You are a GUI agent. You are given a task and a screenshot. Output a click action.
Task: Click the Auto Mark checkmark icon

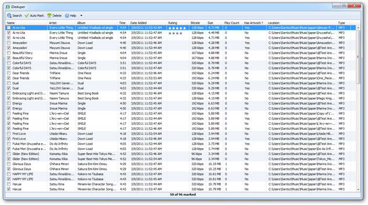26,15
